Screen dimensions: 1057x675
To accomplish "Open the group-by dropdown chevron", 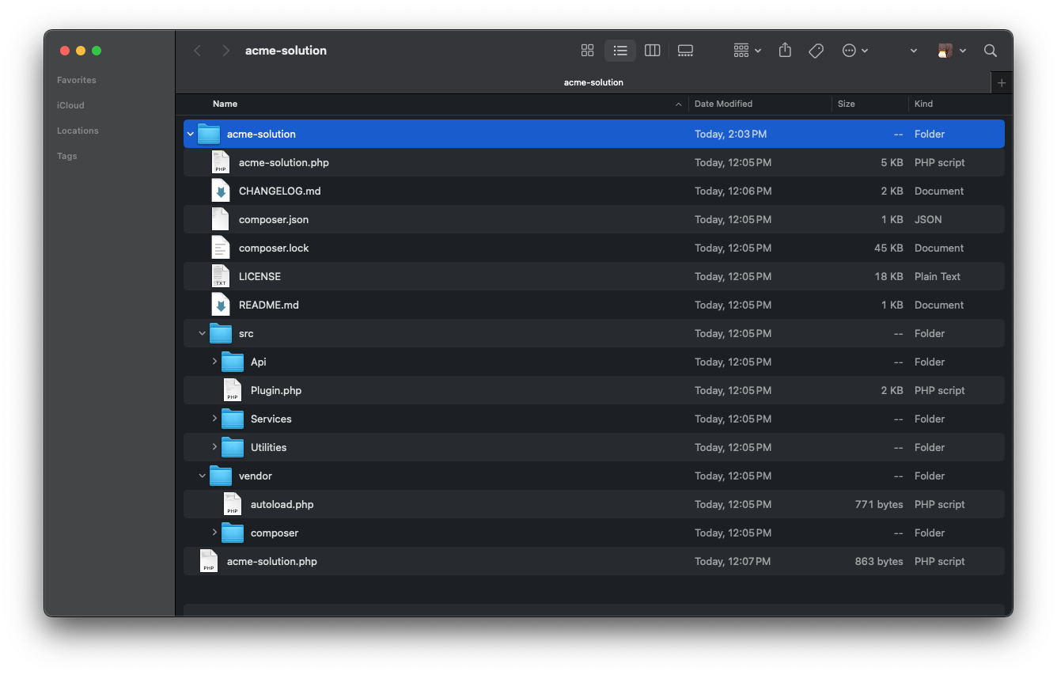I will [757, 50].
